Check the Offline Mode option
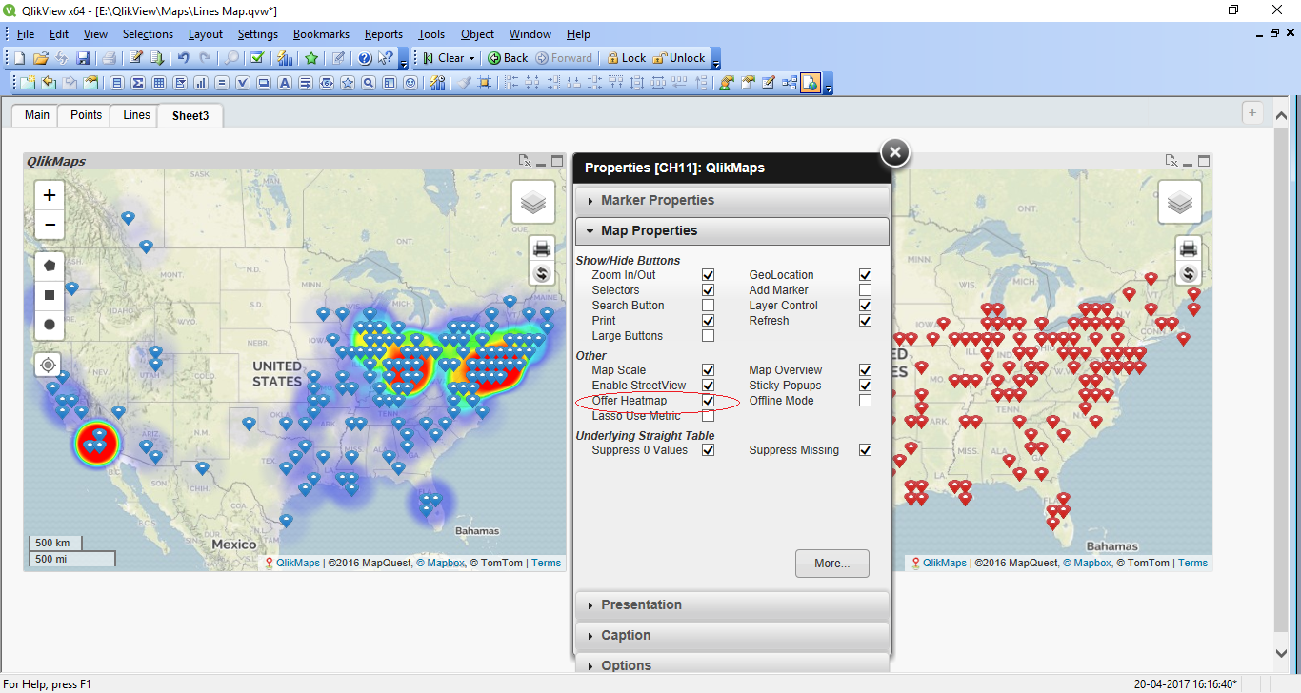The width and height of the screenshot is (1301, 693). 865,401
